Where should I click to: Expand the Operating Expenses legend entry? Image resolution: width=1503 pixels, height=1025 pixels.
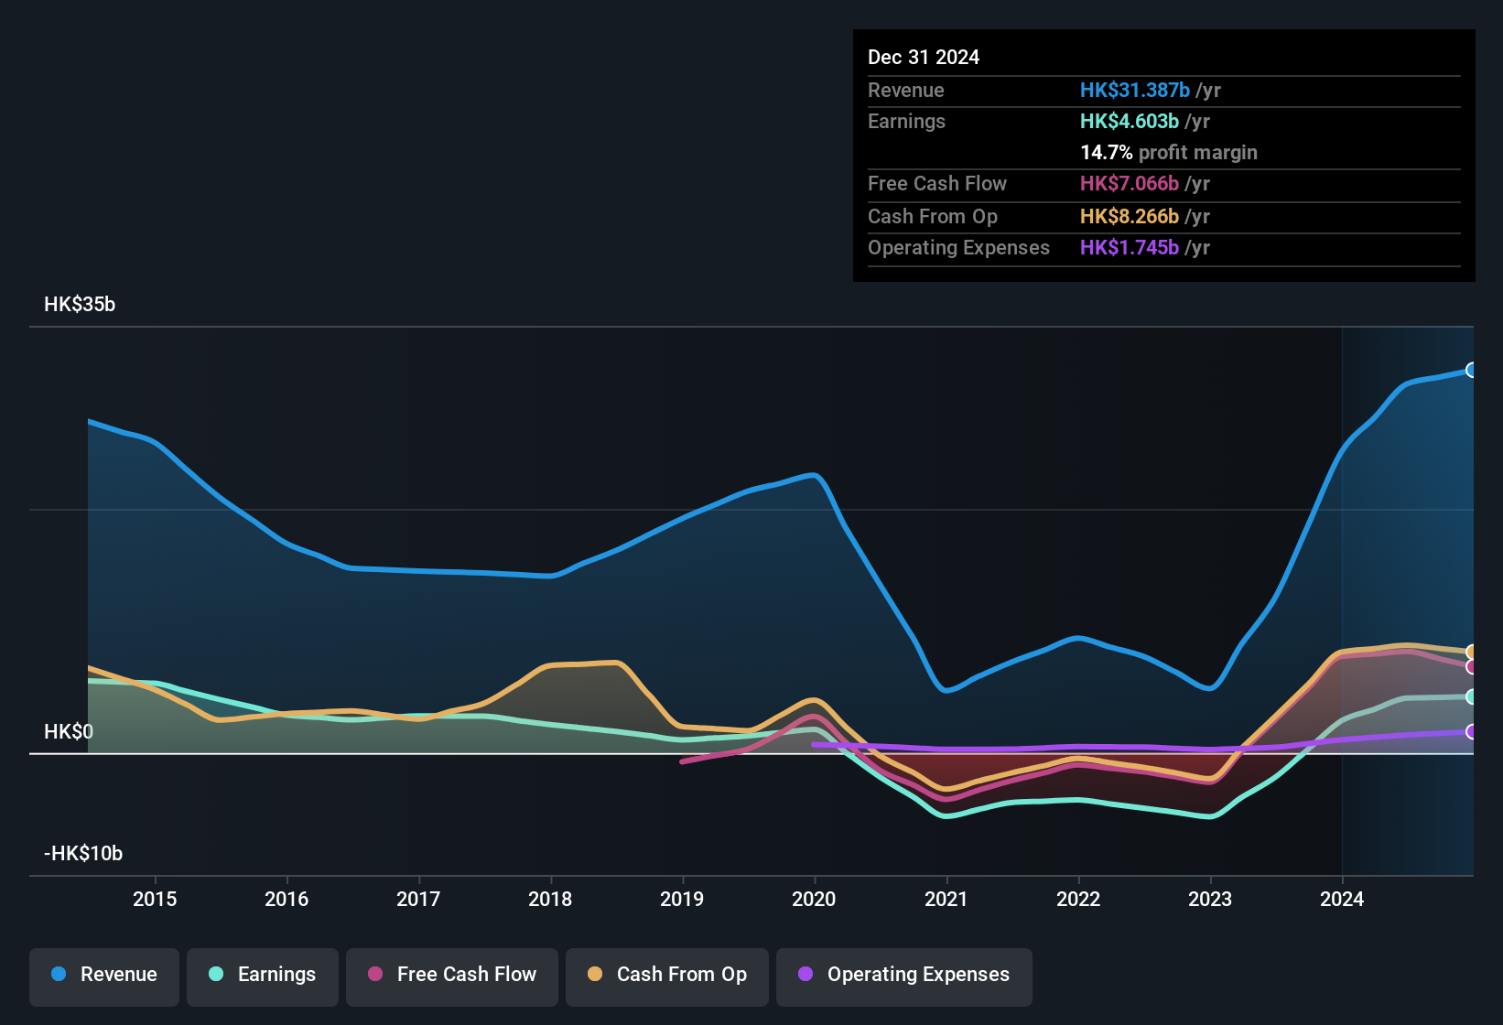[x=903, y=975]
